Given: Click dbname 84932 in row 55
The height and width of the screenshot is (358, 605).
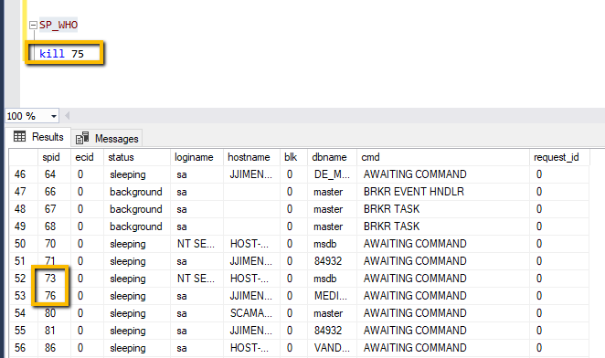Looking at the screenshot, I should [x=332, y=331].
